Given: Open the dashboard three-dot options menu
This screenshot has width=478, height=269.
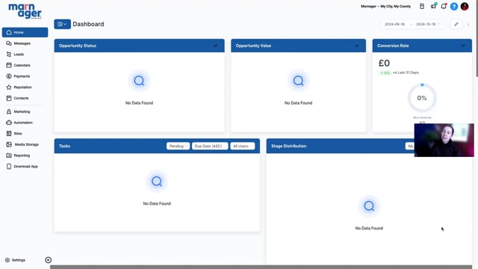Looking at the screenshot, I should (x=468, y=24).
